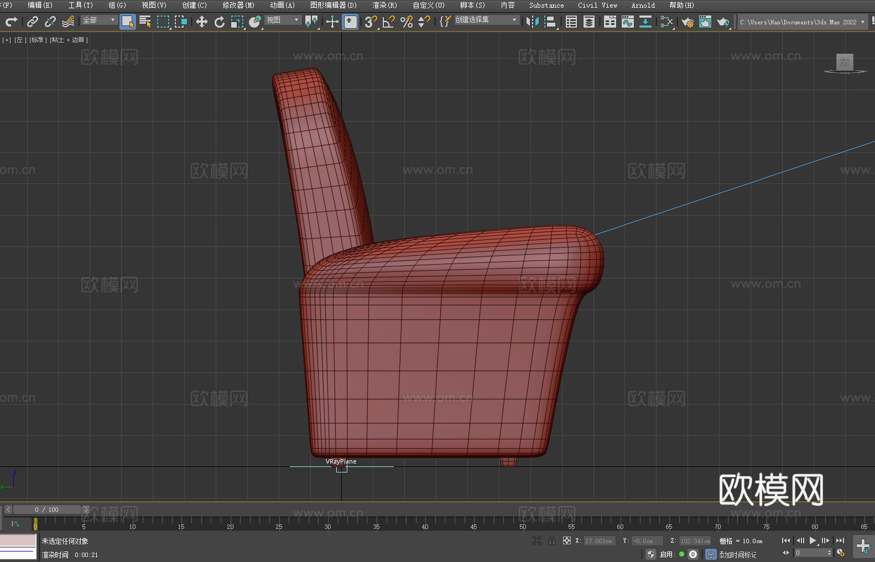The width and height of the screenshot is (875, 562).
Task: Step time slider forward with right arrow
Action: tap(86, 510)
